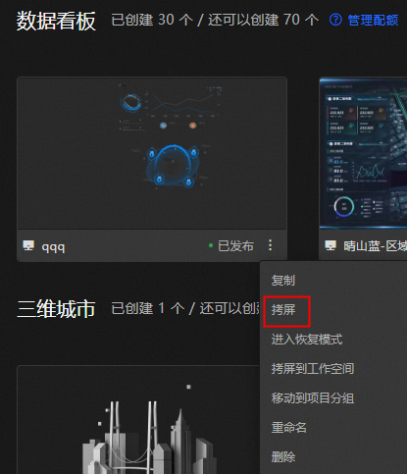Open the 管理配额 link
The width and height of the screenshot is (407, 474).
click(373, 20)
